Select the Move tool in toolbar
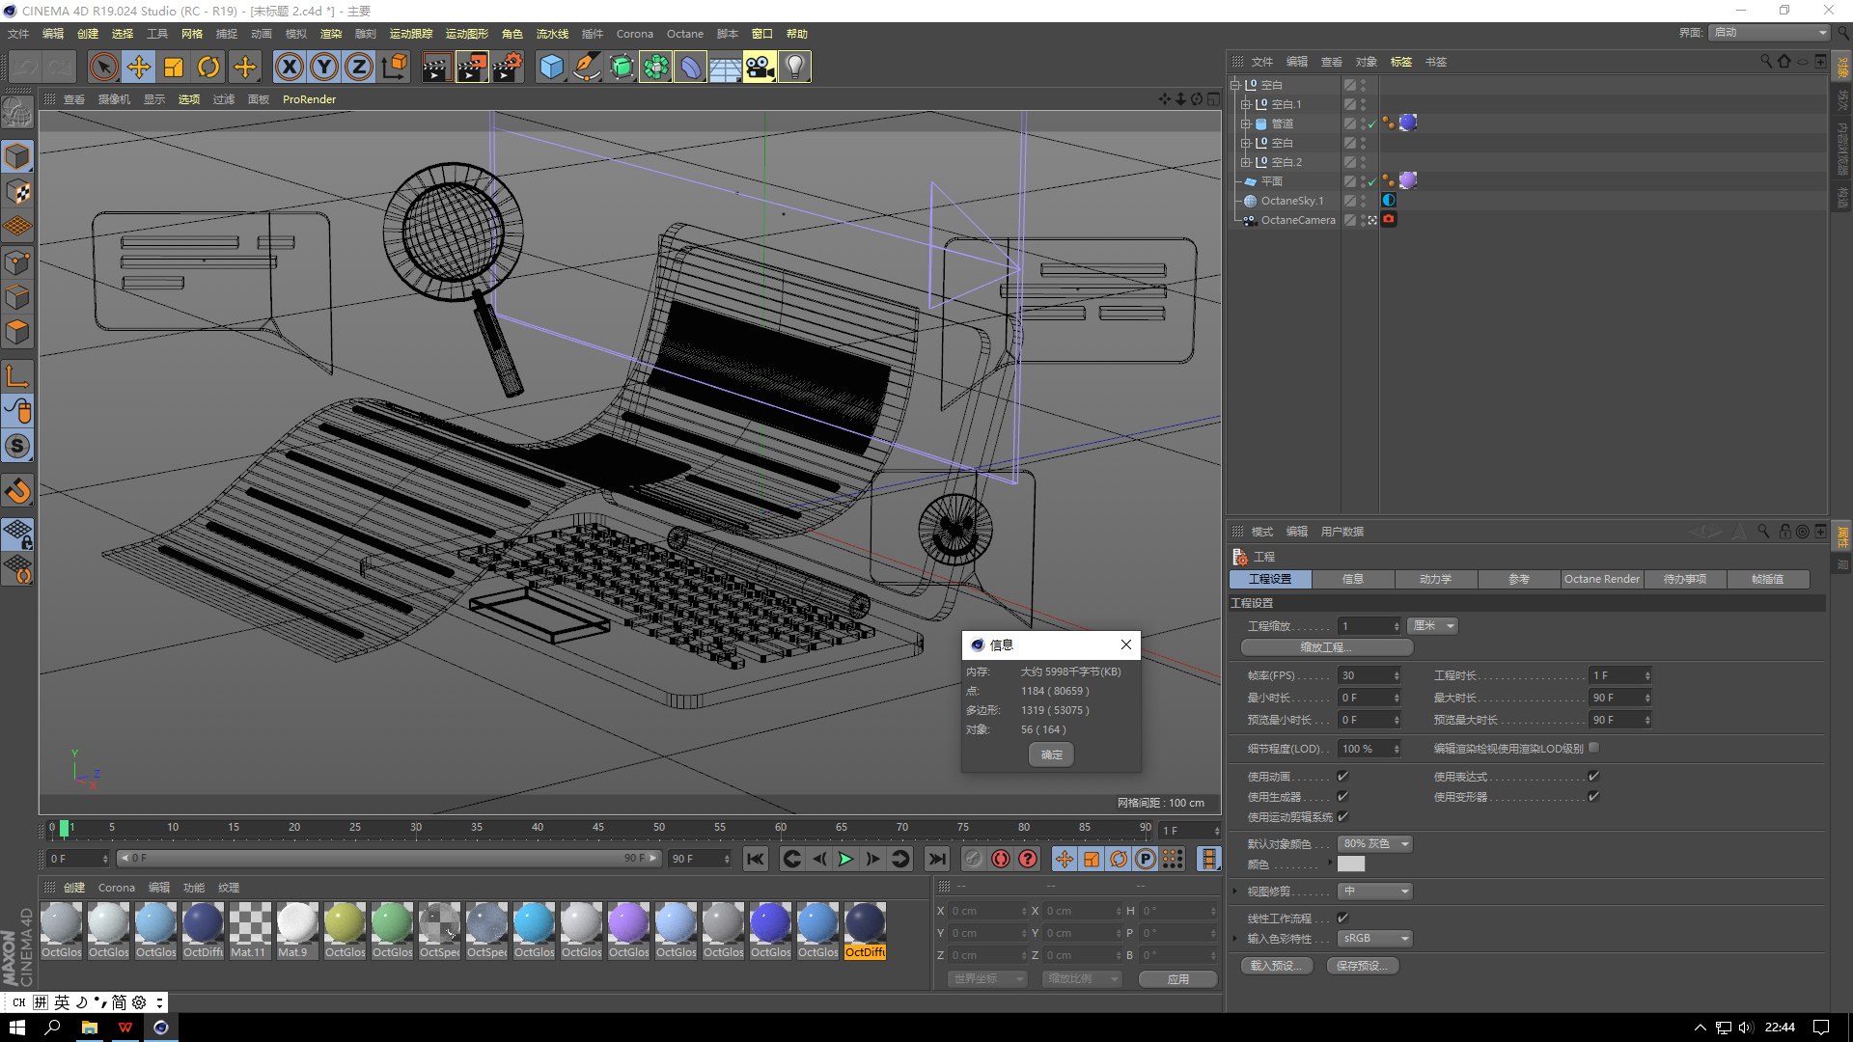The width and height of the screenshot is (1853, 1042). point(139,67)
